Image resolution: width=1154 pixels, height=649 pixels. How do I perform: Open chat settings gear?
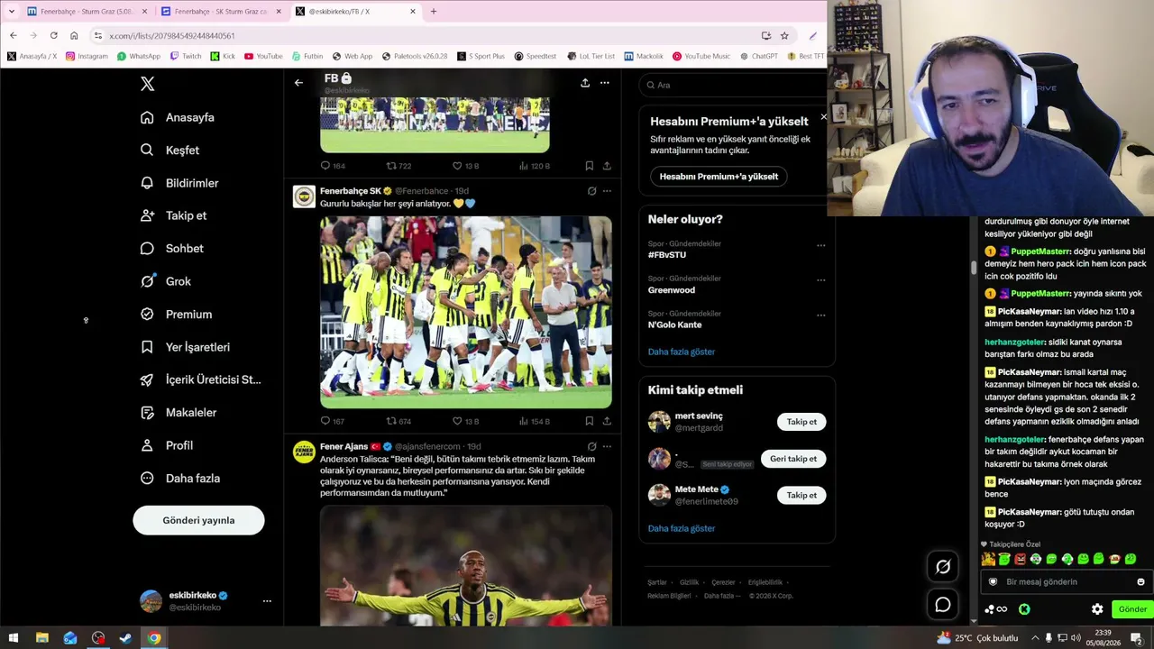(x=1097, y=609)
